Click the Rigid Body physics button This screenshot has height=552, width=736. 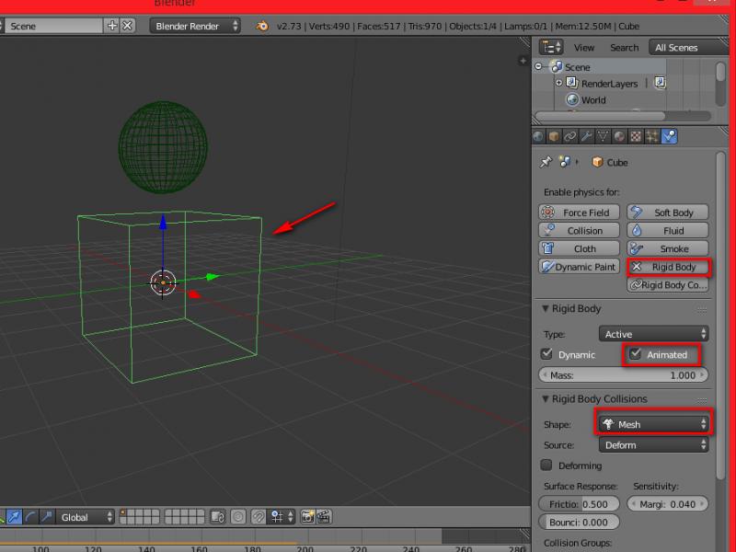pyautogui.click(x=669, y=267)
